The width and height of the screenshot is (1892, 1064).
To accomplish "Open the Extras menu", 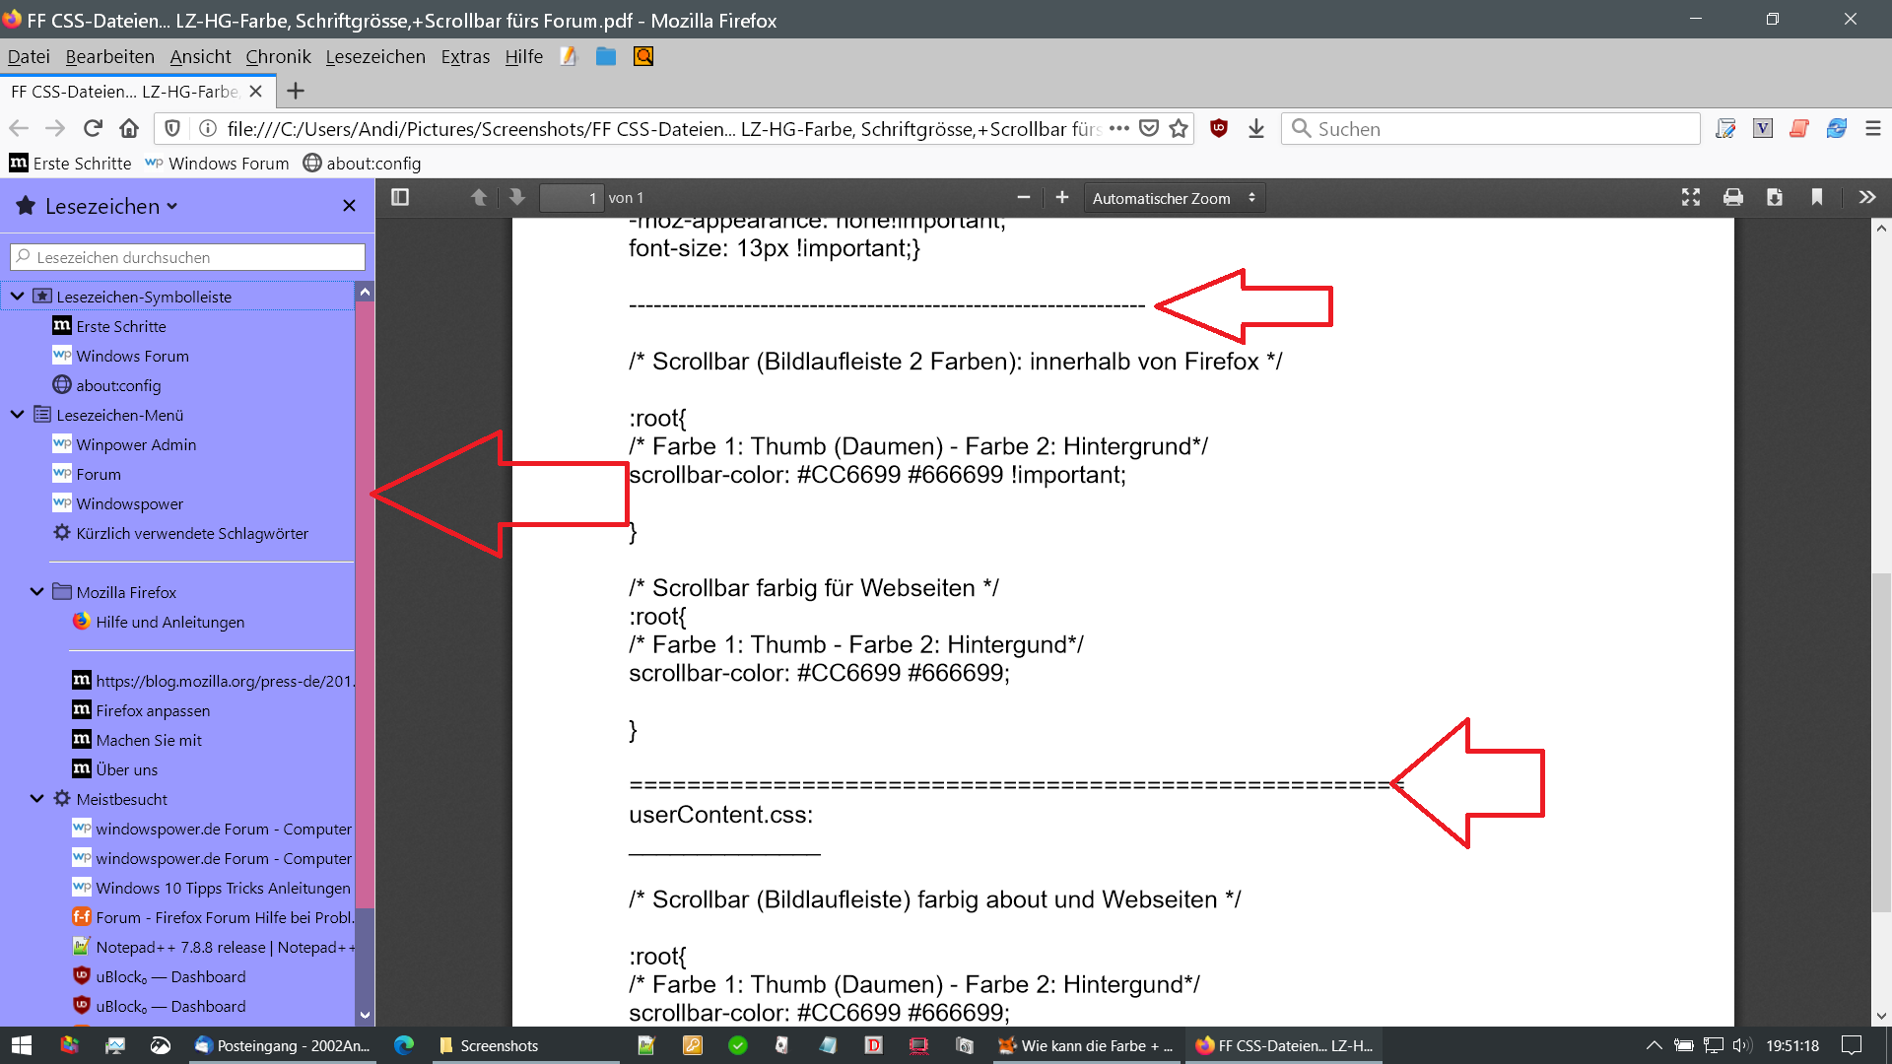I will (465, 56).
